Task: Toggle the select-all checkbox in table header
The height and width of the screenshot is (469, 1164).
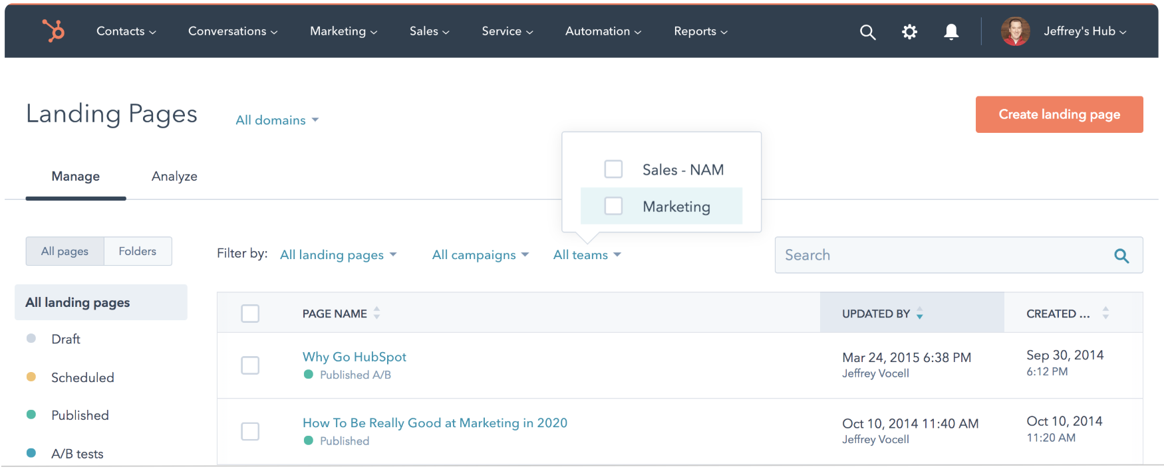Action: point(250,314)
